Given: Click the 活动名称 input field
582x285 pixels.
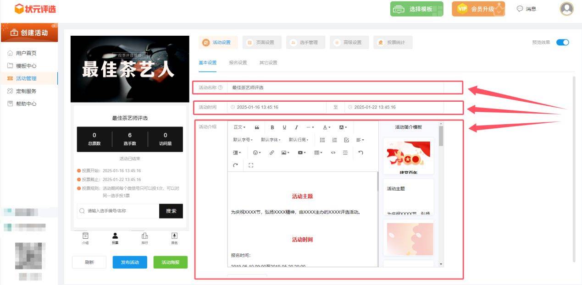Looking at the screenshot, I should click(335, 88).
